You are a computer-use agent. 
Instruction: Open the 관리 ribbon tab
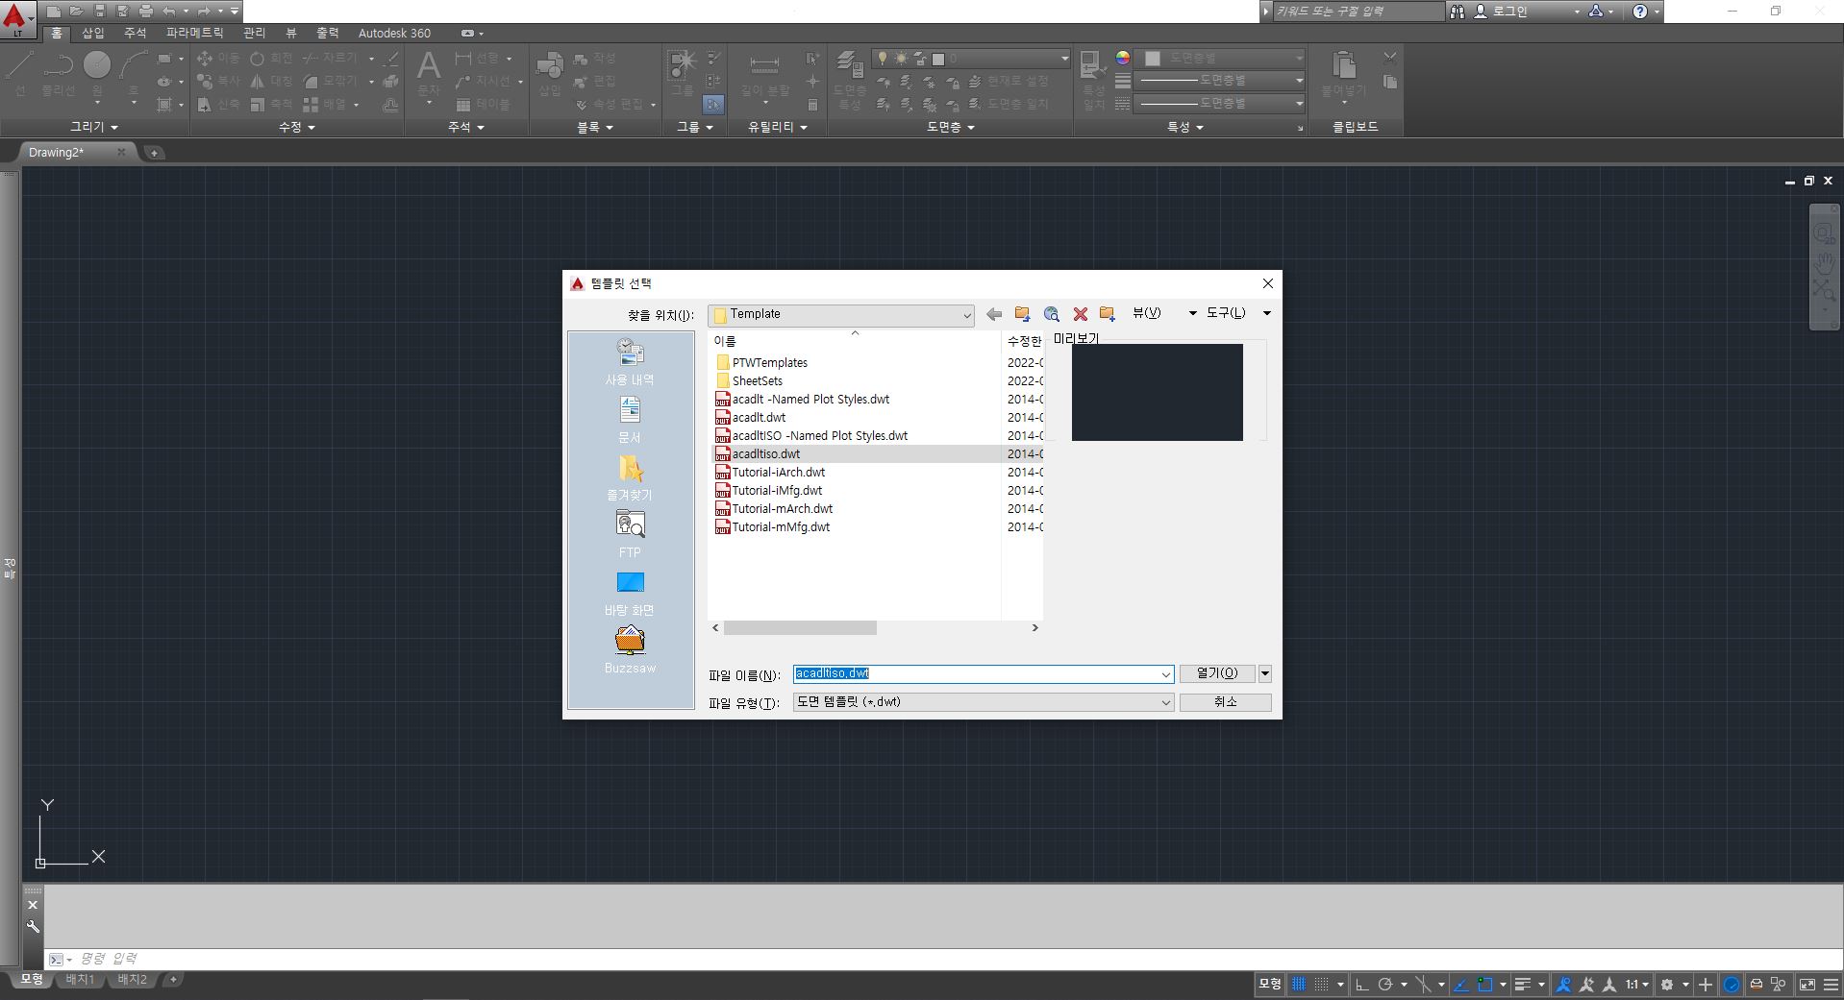point(254,33)
